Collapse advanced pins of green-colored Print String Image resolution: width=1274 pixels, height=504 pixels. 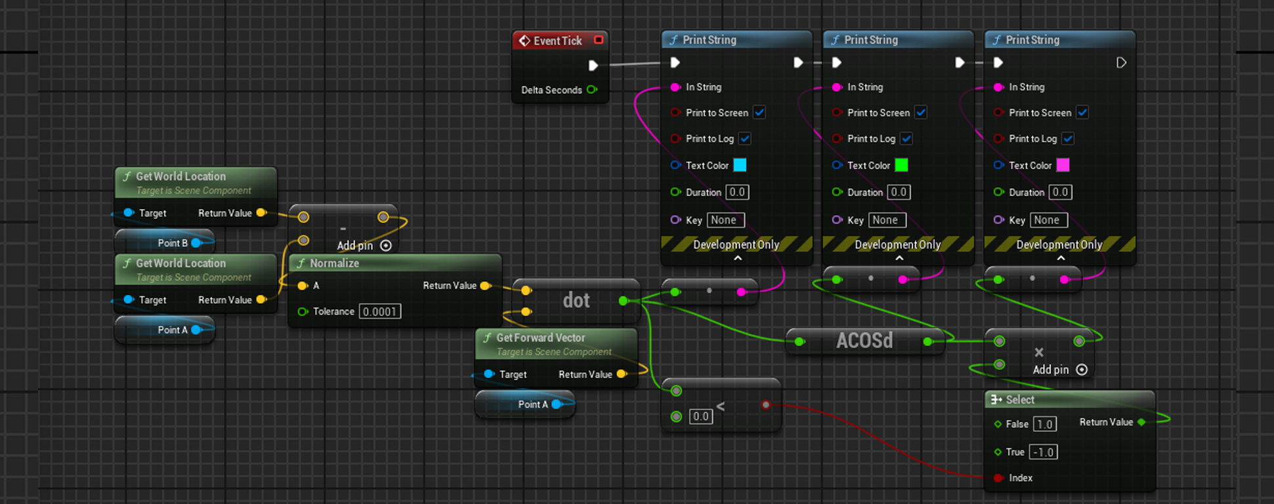(x=899, y=258)
